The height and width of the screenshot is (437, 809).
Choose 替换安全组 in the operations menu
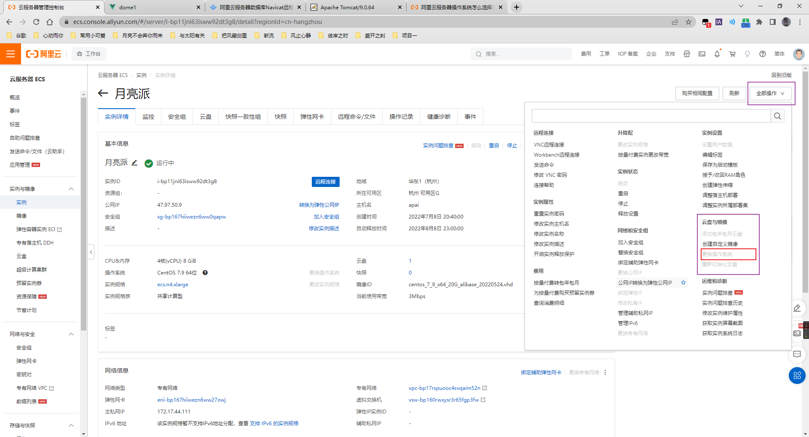(631, 252)
